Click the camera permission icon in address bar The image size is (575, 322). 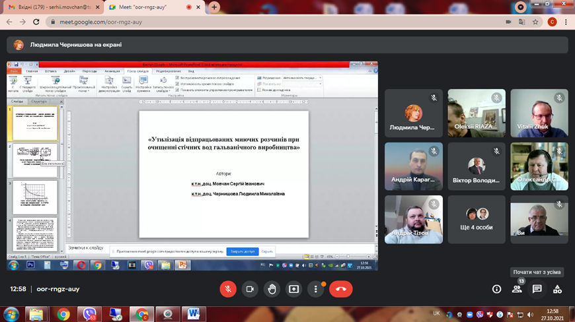508,22
